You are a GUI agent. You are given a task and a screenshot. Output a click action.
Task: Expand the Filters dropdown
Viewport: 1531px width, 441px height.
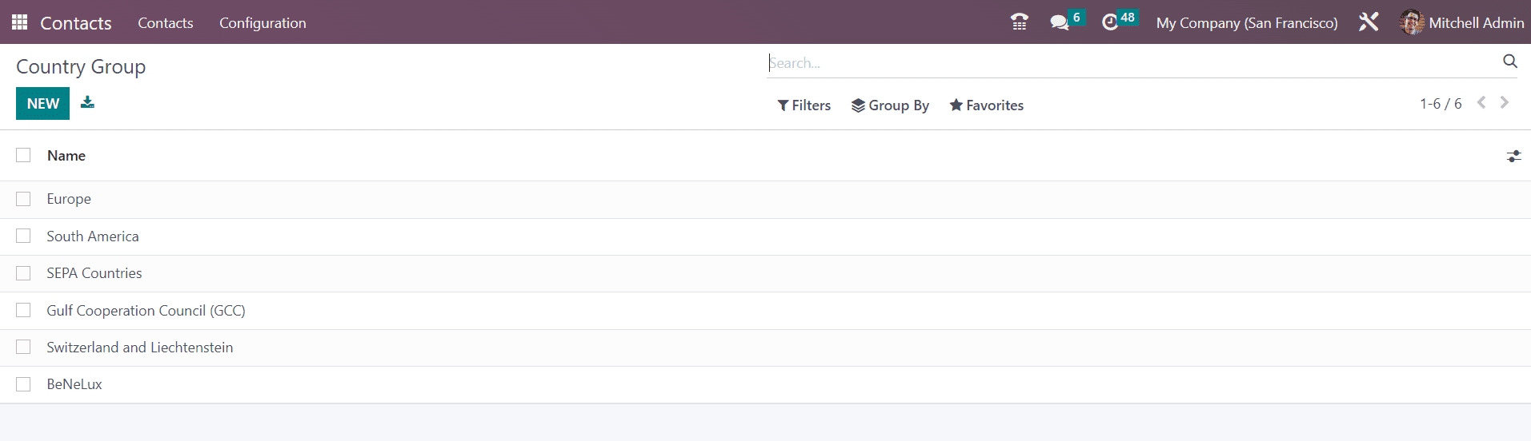[x=804, y=105]
